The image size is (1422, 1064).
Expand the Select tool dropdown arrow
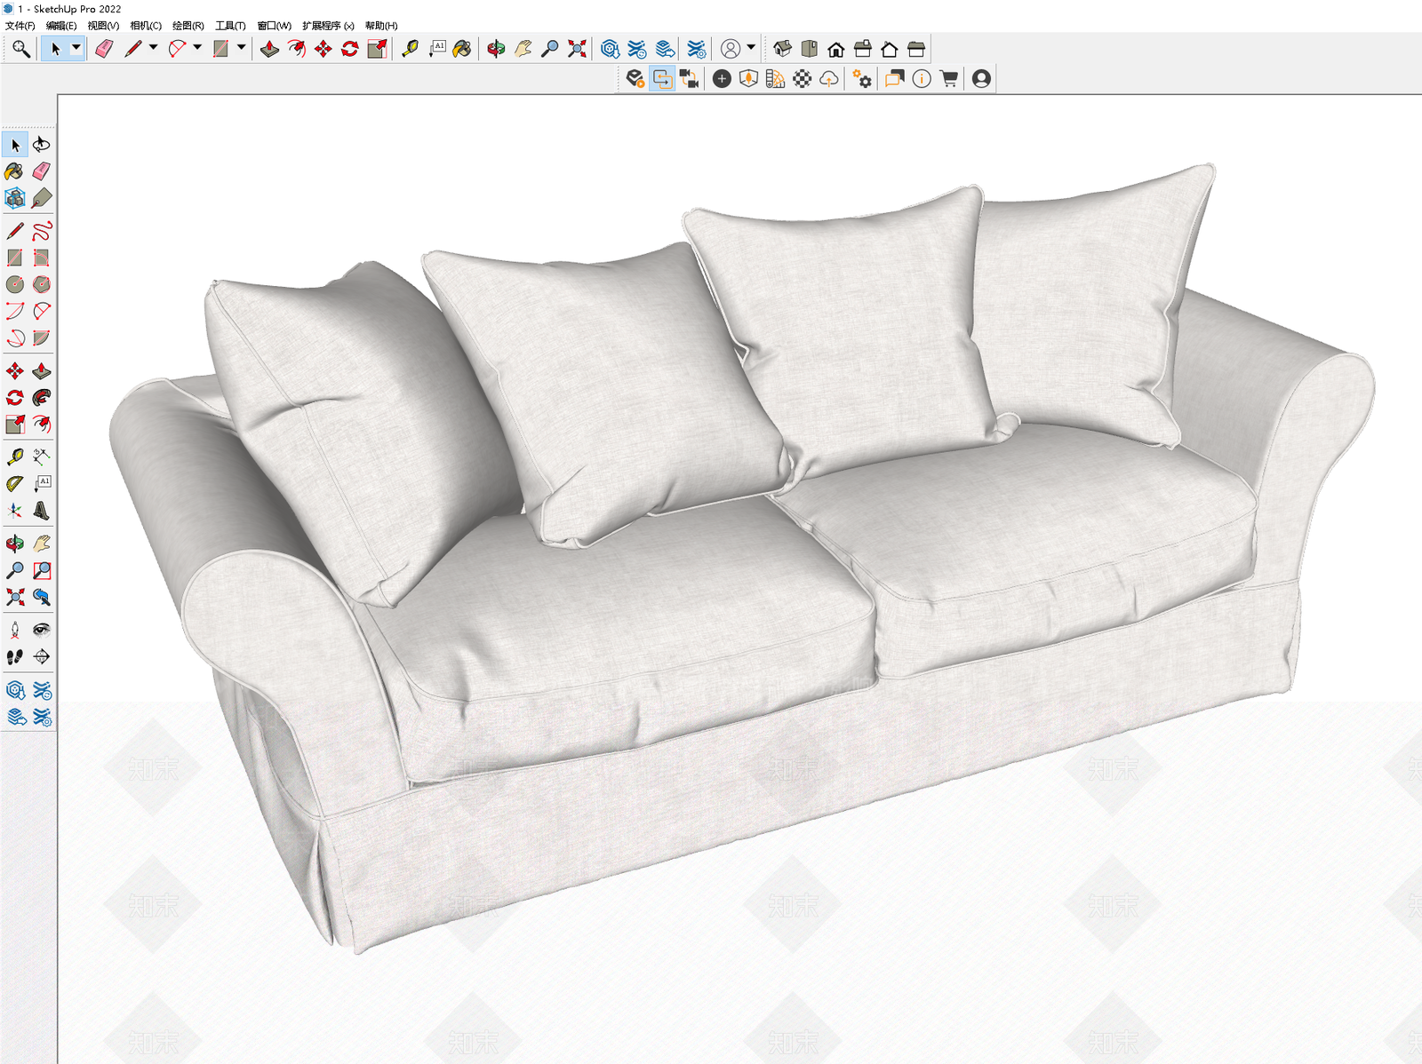[x=76, y=49]
